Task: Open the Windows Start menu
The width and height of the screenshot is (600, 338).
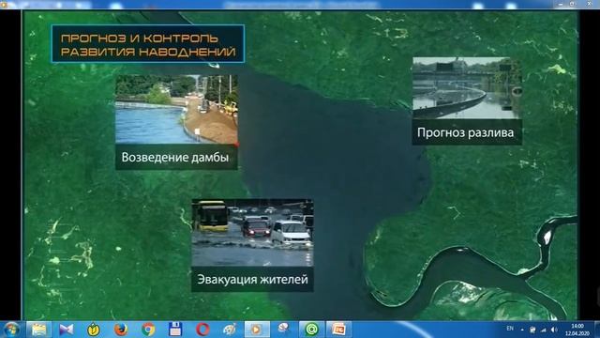Action: click(10, 330)
